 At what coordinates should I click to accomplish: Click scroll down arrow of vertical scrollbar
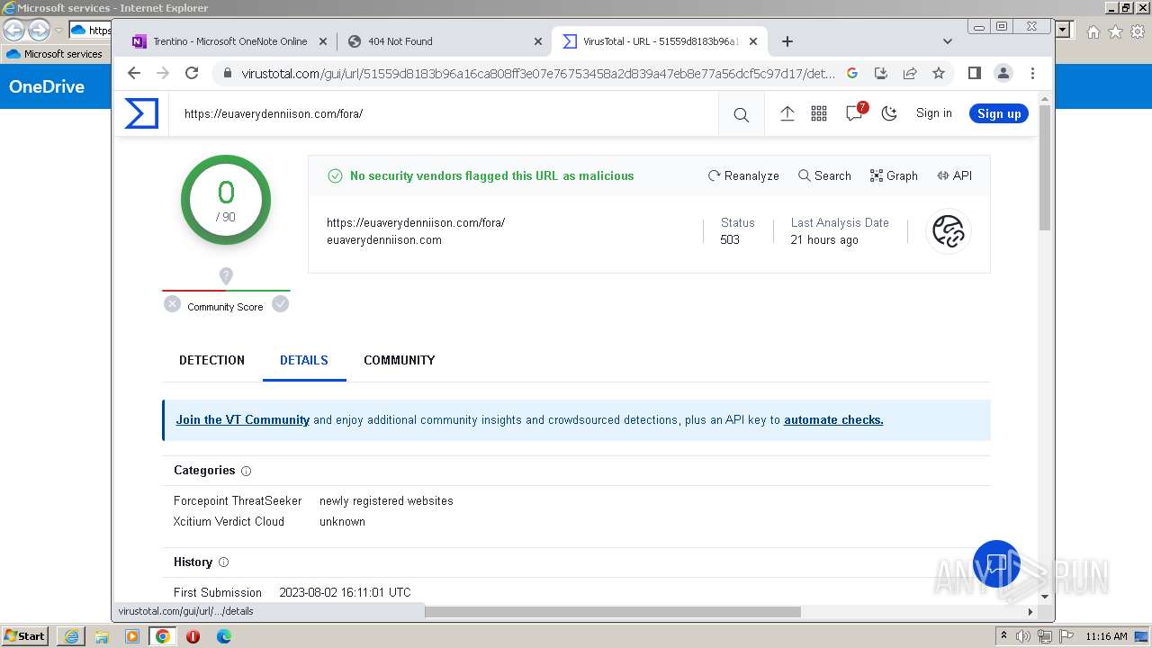1045,596
